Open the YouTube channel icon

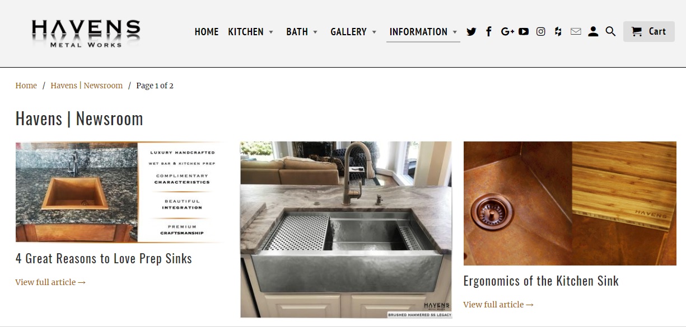point(524,32)
